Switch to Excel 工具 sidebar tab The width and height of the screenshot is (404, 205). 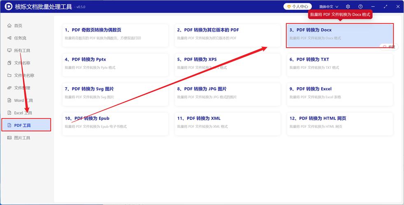(x=23, y=113)
